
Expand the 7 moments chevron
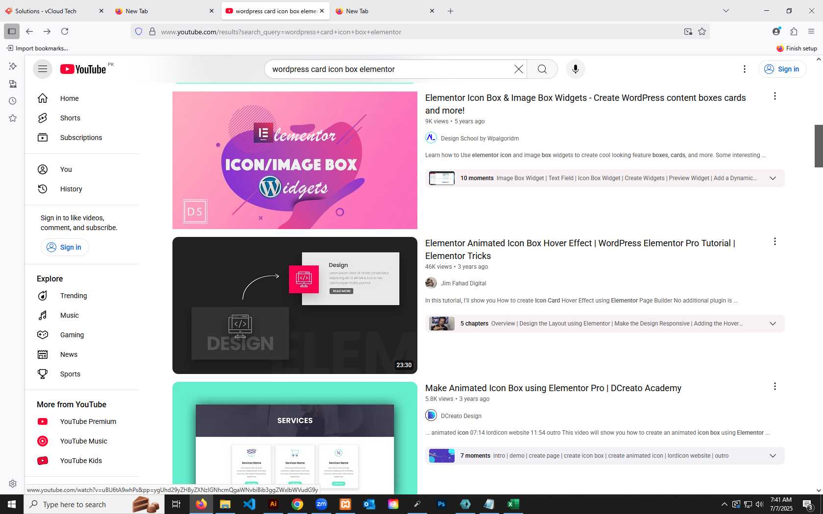click(773, 456)
